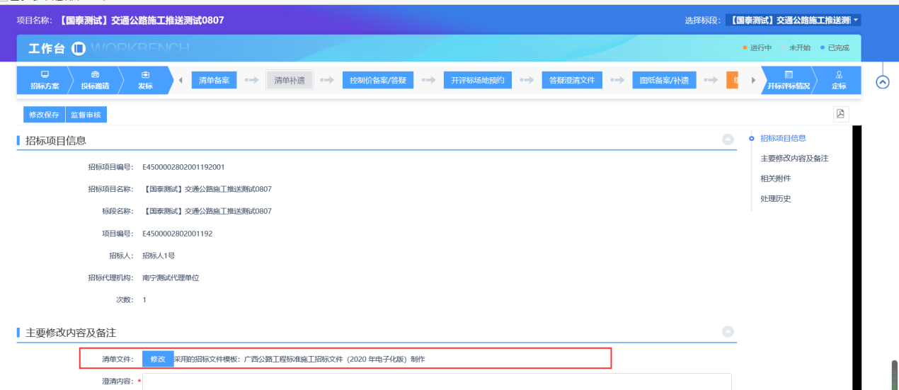Open the 招标方案 stage

point(45,80)
